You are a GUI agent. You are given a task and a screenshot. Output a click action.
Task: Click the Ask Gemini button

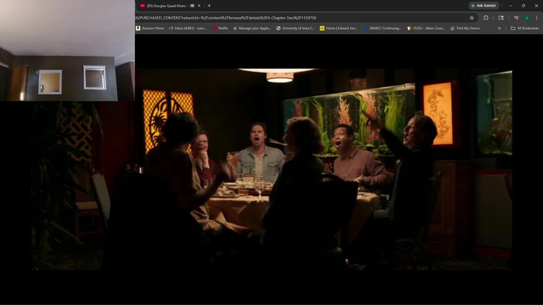point(483,6)
